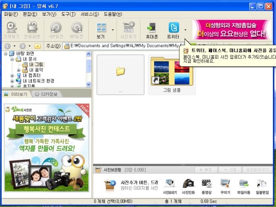Open the 동영상 video maker icon

207,186
